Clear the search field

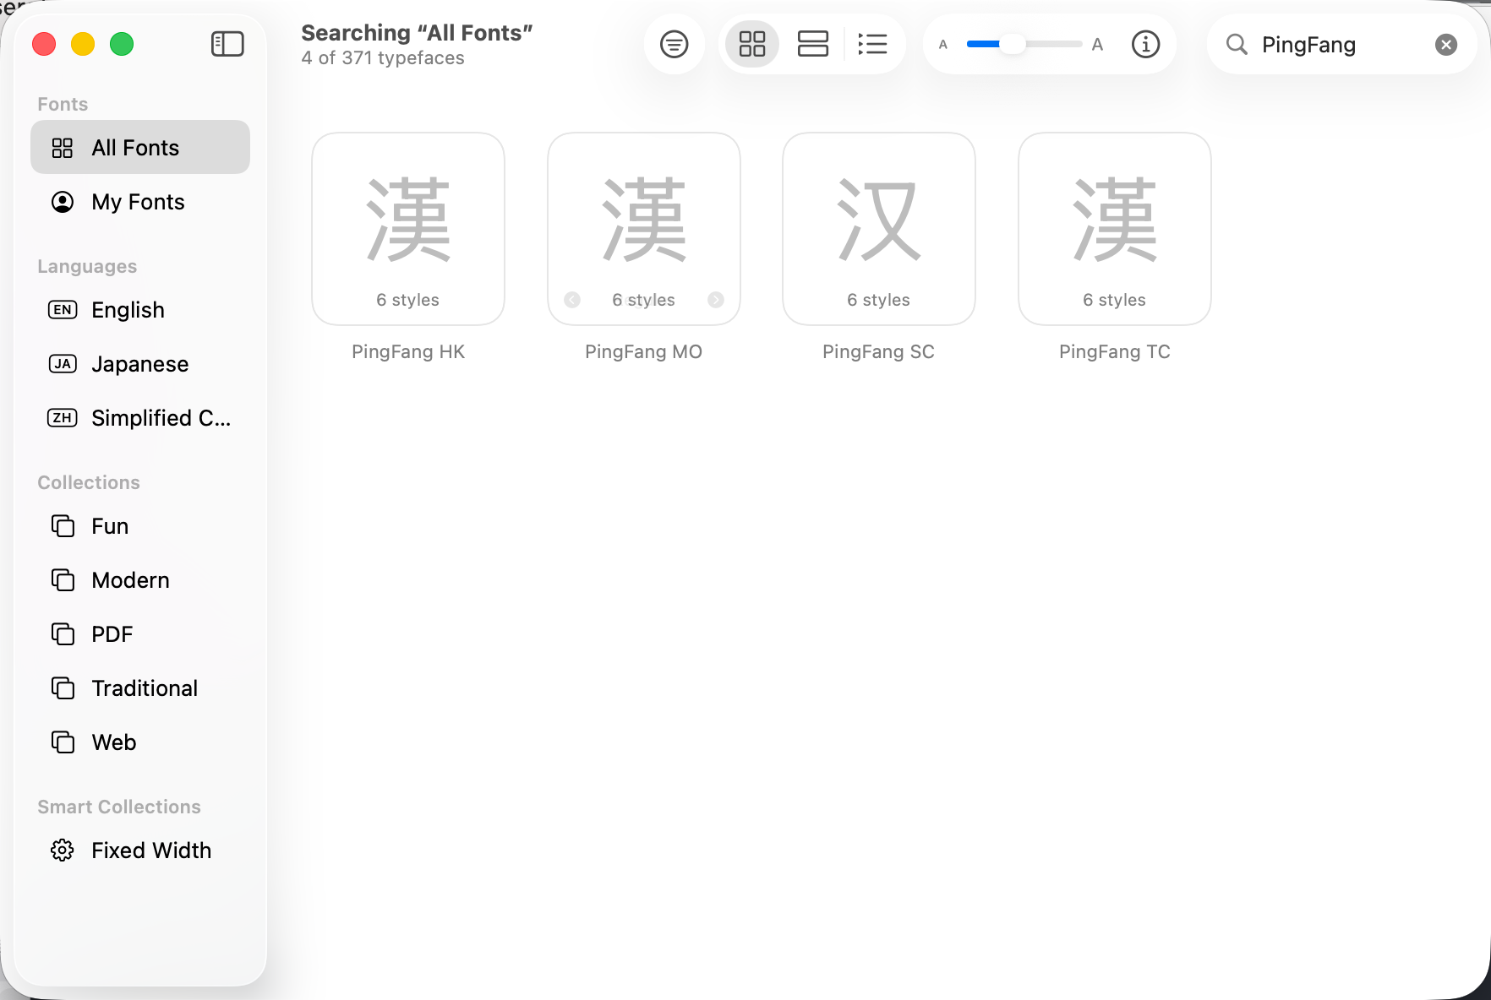(x=1446, y=45)
